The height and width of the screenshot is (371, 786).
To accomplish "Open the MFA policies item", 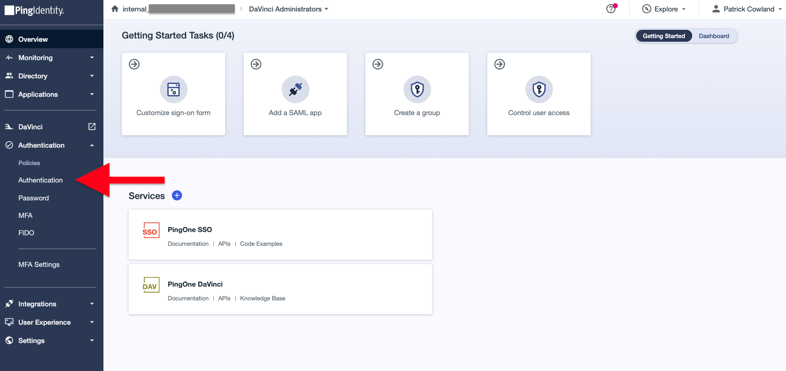I will [25, 216].
